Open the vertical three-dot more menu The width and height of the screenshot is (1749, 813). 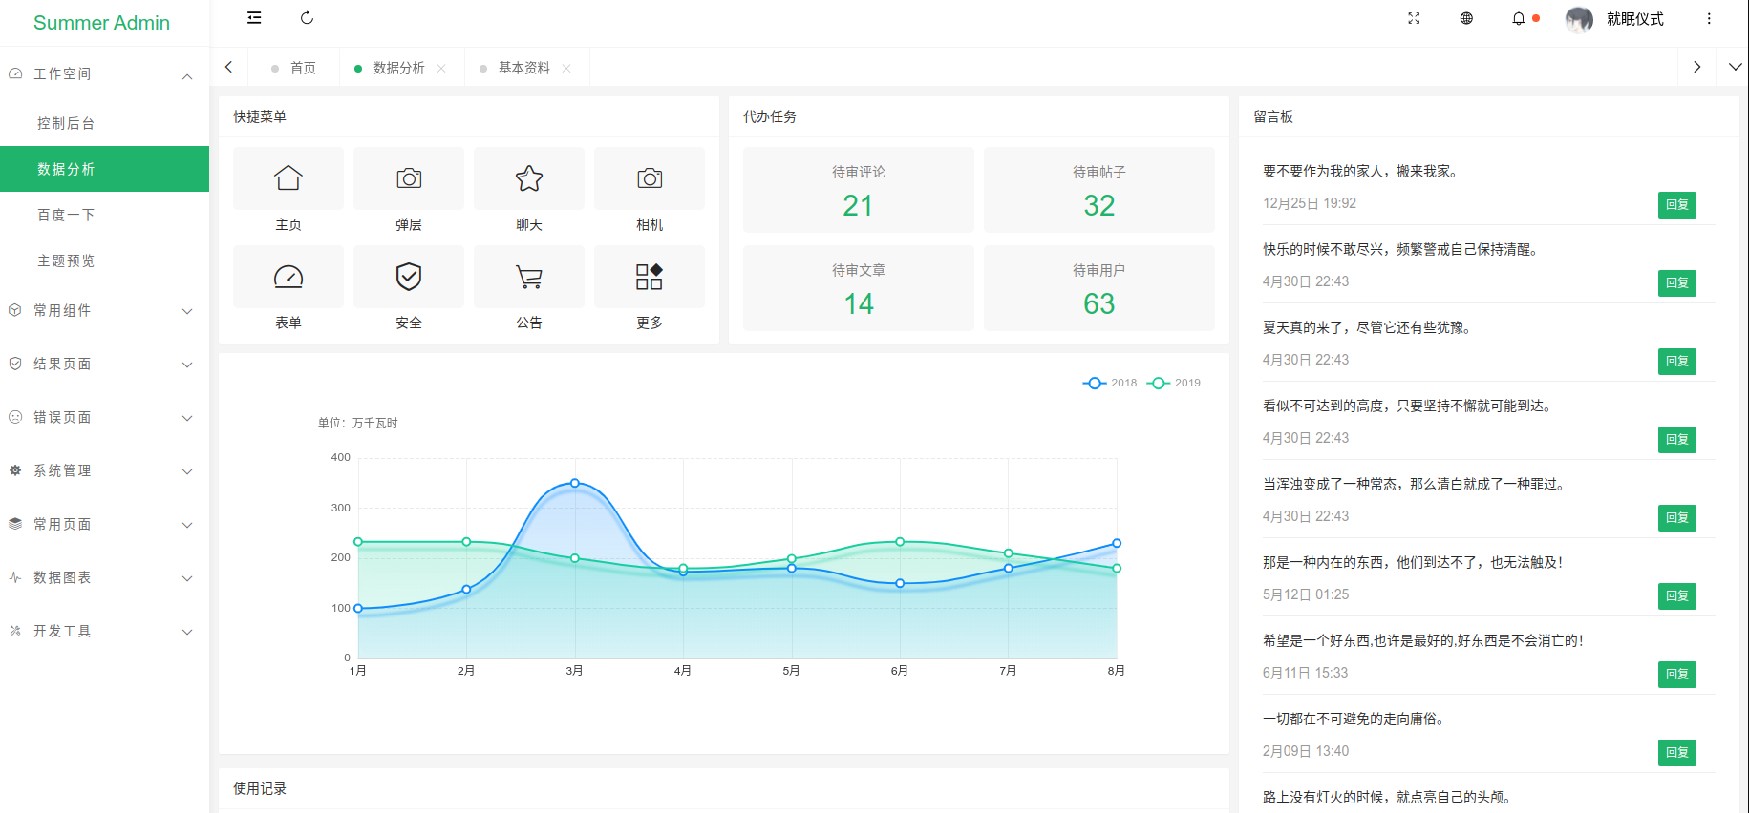[x=1709, y=18]
